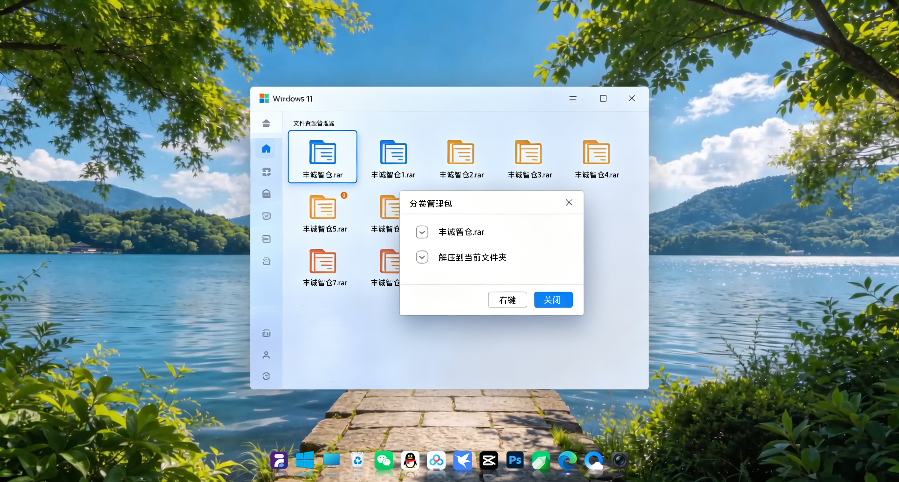
Task: Toggle the circle chevron beside 解压到当前文件夹
Action: point(422,257)
